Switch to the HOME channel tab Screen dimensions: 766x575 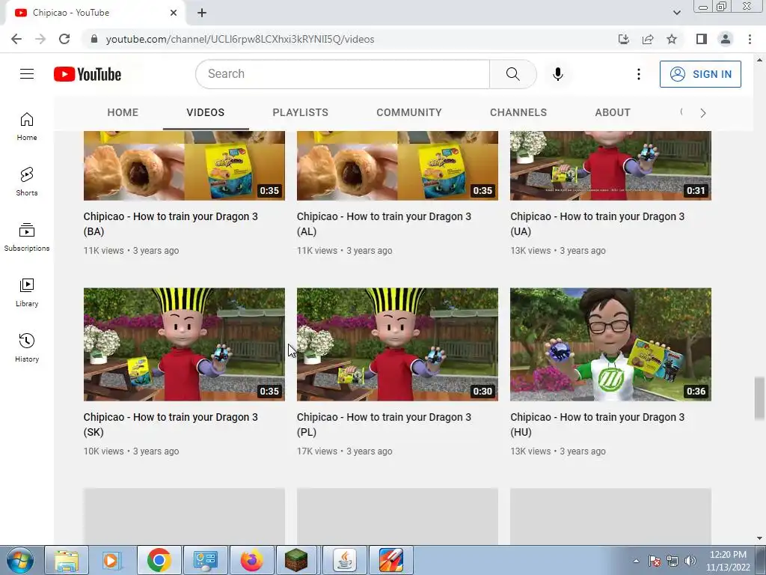pos(123,112)
